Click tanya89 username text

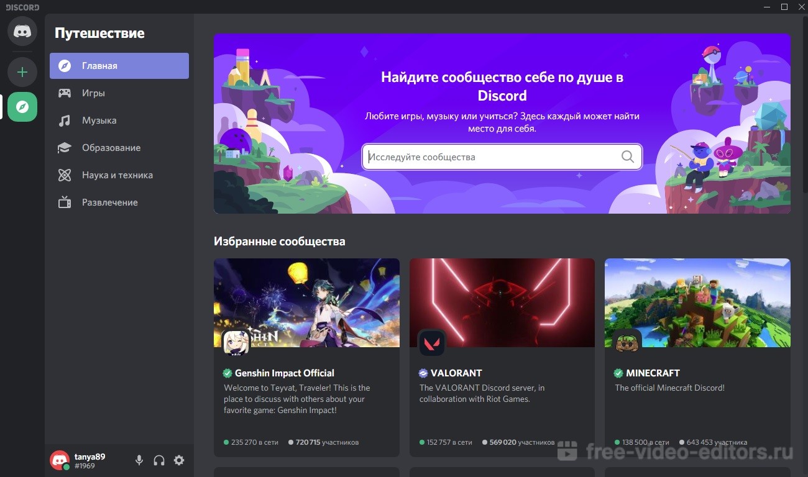coord(90,457)
